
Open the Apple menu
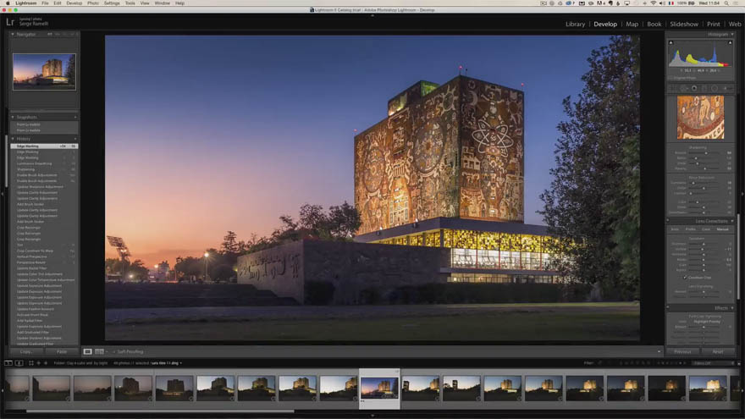(8, 3)
